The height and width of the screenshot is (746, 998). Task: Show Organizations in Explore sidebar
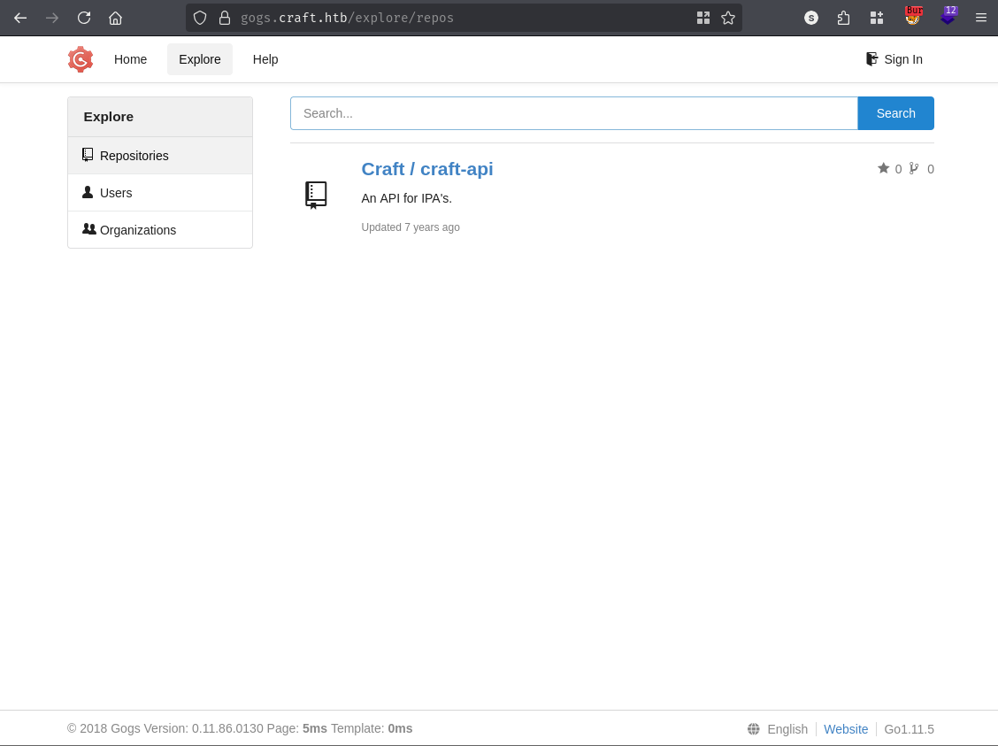point(137,230)
